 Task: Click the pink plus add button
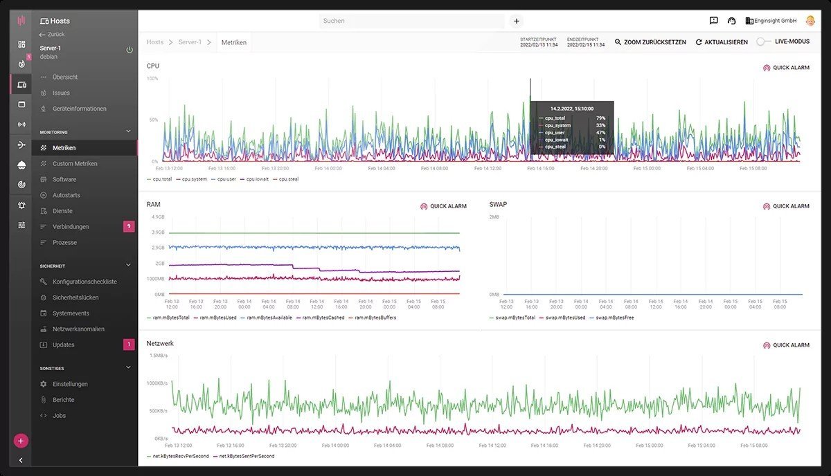[x=21, y=441]
